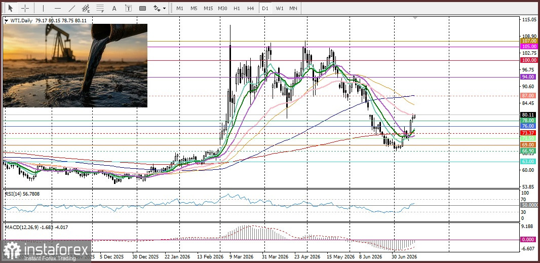This screenshot has height=263, width=540.
Task: Select the cursor arrow tool
Action: point(10,8)
